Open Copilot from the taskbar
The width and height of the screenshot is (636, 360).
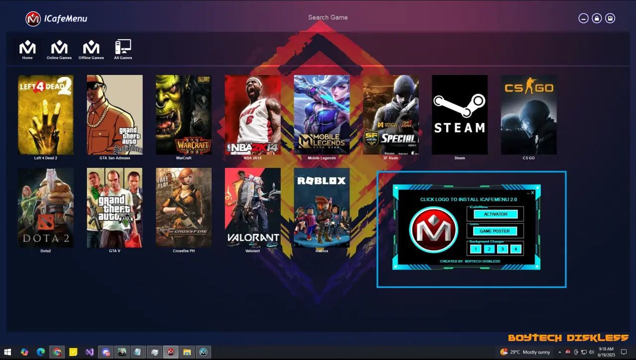[x=24, y=352]
